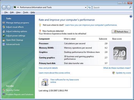Click the Gaming graphics row label

(x=47, y=58)
